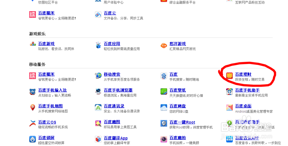Click the 百度壁纸 green icon

coord(164,92)
